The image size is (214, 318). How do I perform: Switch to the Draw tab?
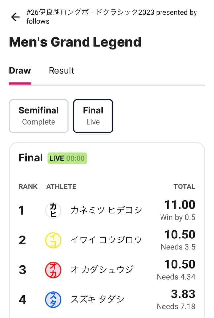point(20,71)
